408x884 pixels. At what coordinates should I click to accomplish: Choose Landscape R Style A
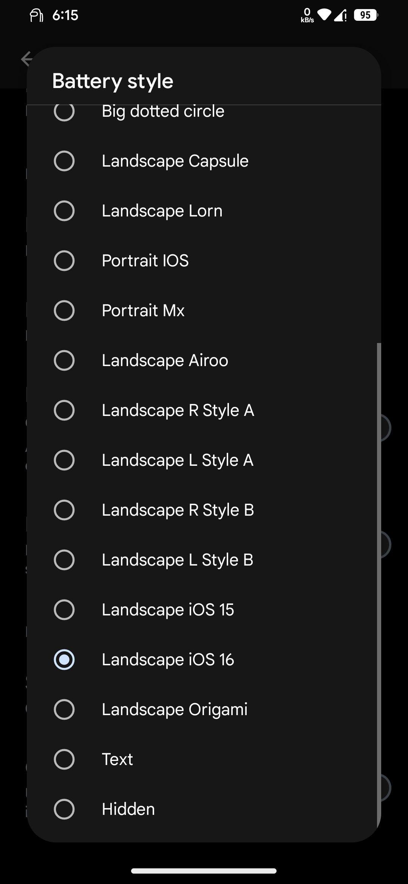click(204, 410)
